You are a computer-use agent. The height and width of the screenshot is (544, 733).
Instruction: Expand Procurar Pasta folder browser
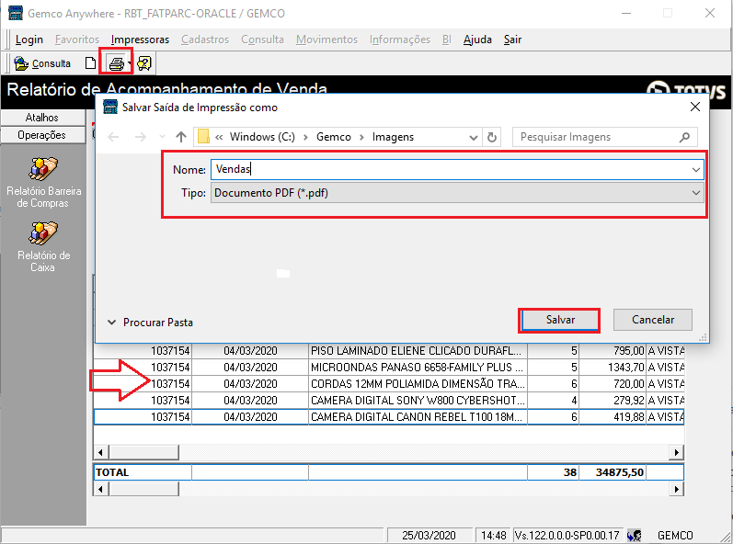150,323
